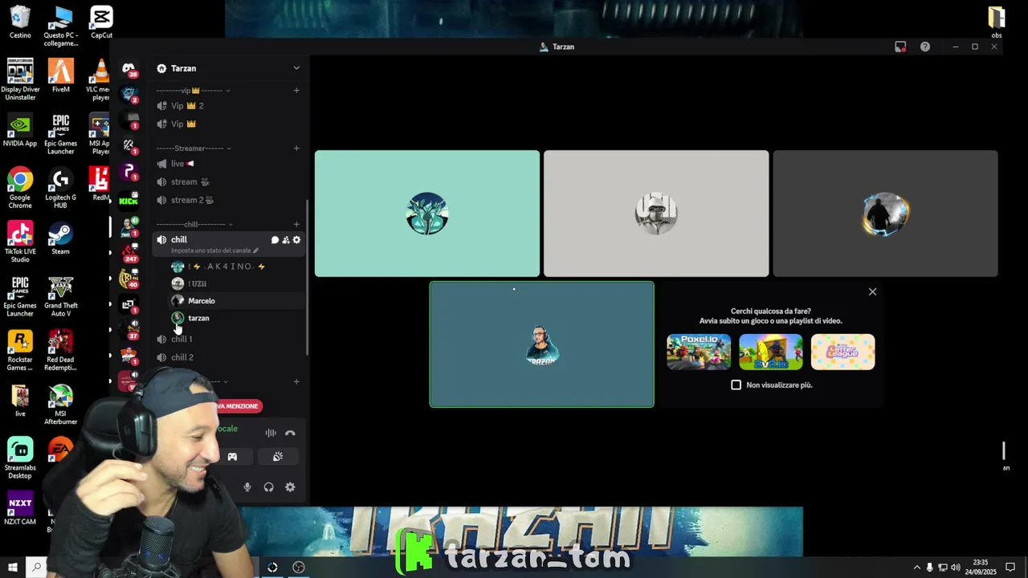Open TikTok LIVE Studio desktop icon
Image resolution: width=1028 pixels, height=578 pixels.
(20, 242)
